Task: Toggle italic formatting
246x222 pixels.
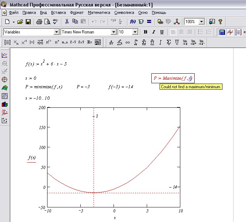Action: pyautogui.click(x=154, y=32)
